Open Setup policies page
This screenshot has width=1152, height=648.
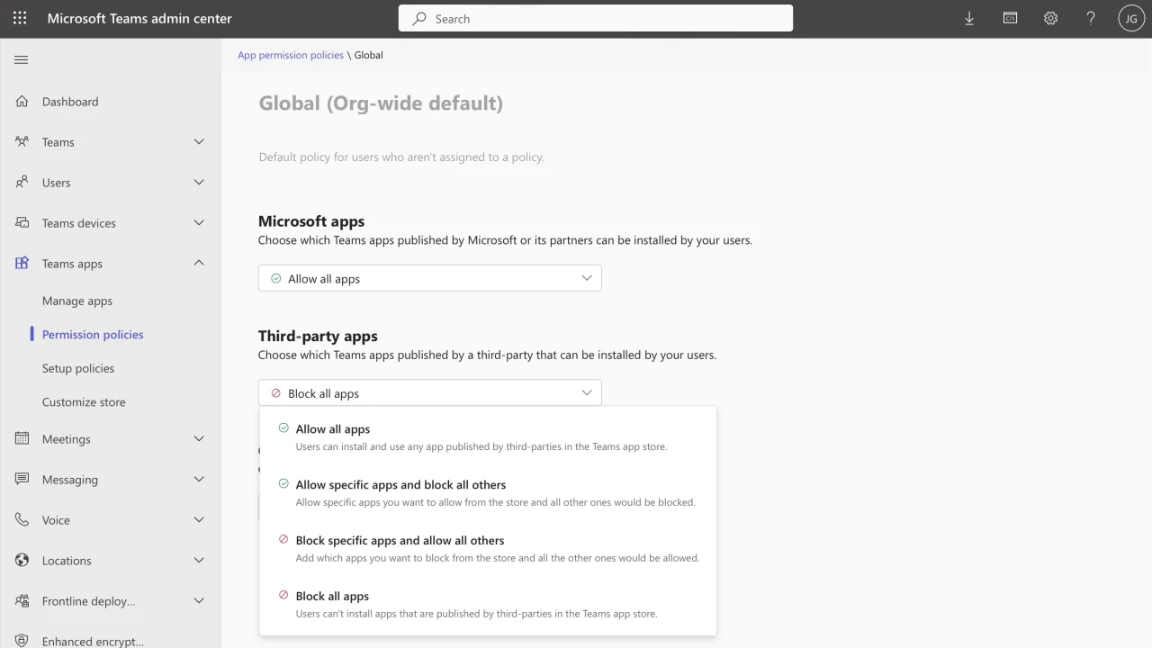78,368
